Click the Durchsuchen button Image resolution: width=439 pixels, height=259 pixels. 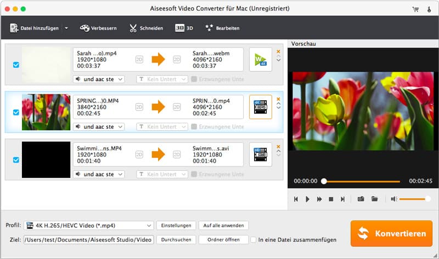(176, 239)
